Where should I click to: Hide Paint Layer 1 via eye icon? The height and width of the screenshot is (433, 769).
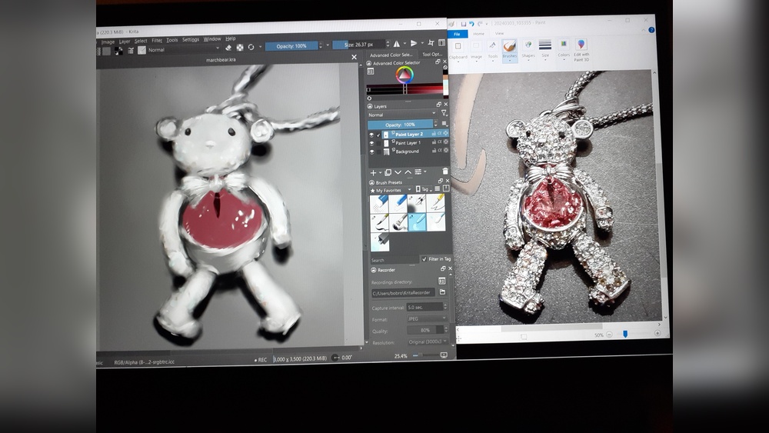[371, 144]
